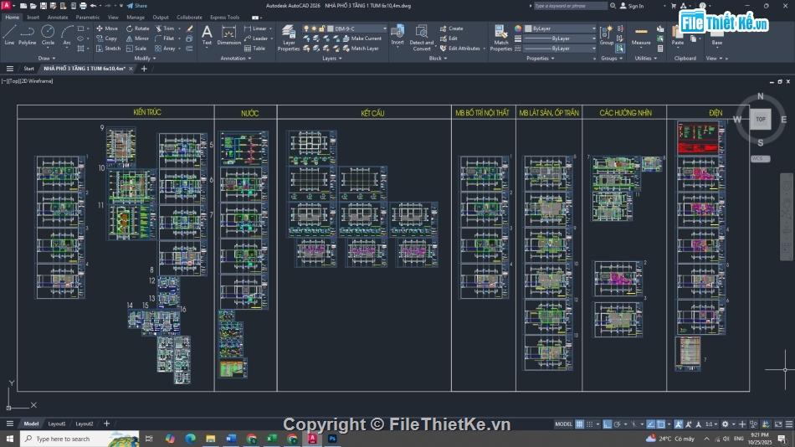The height and width of the screenshot is (447, 795).
Task: Switch to the Annotate ribbon tab
Action: point(58,17)
